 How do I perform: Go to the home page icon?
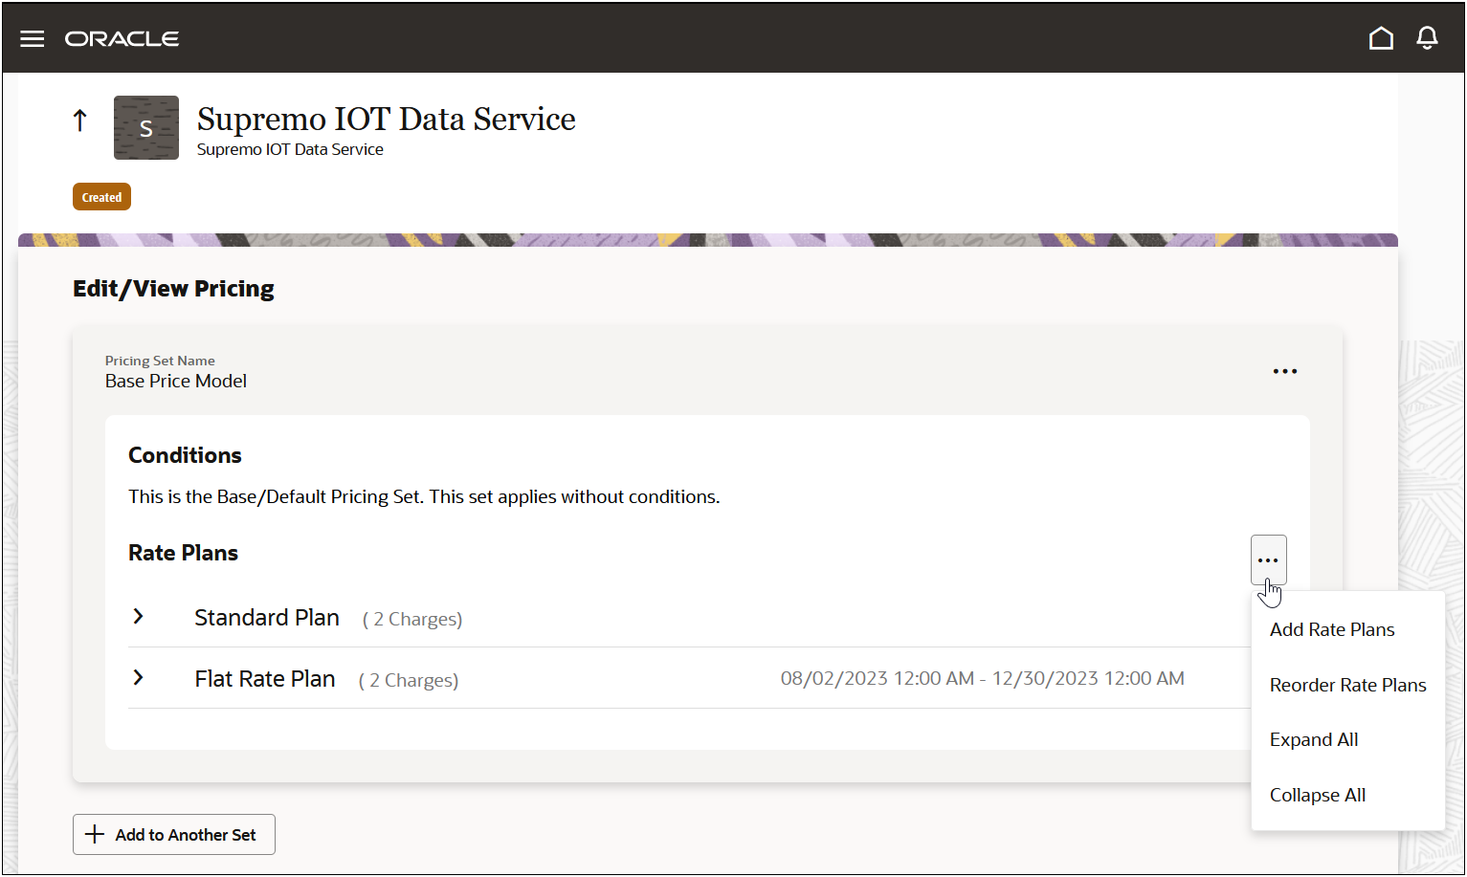[x=1381, y=38]
